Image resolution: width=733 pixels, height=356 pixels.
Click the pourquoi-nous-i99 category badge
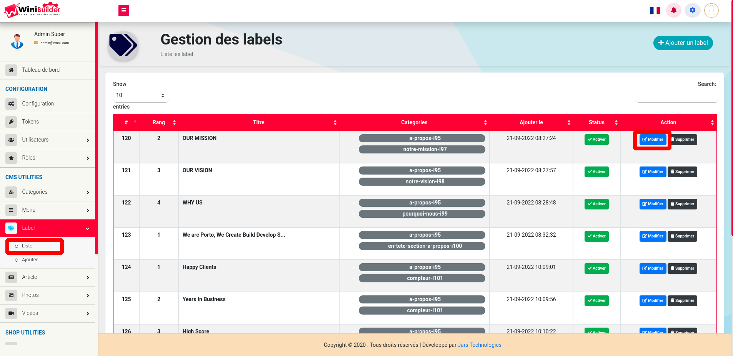coord(422,214)
